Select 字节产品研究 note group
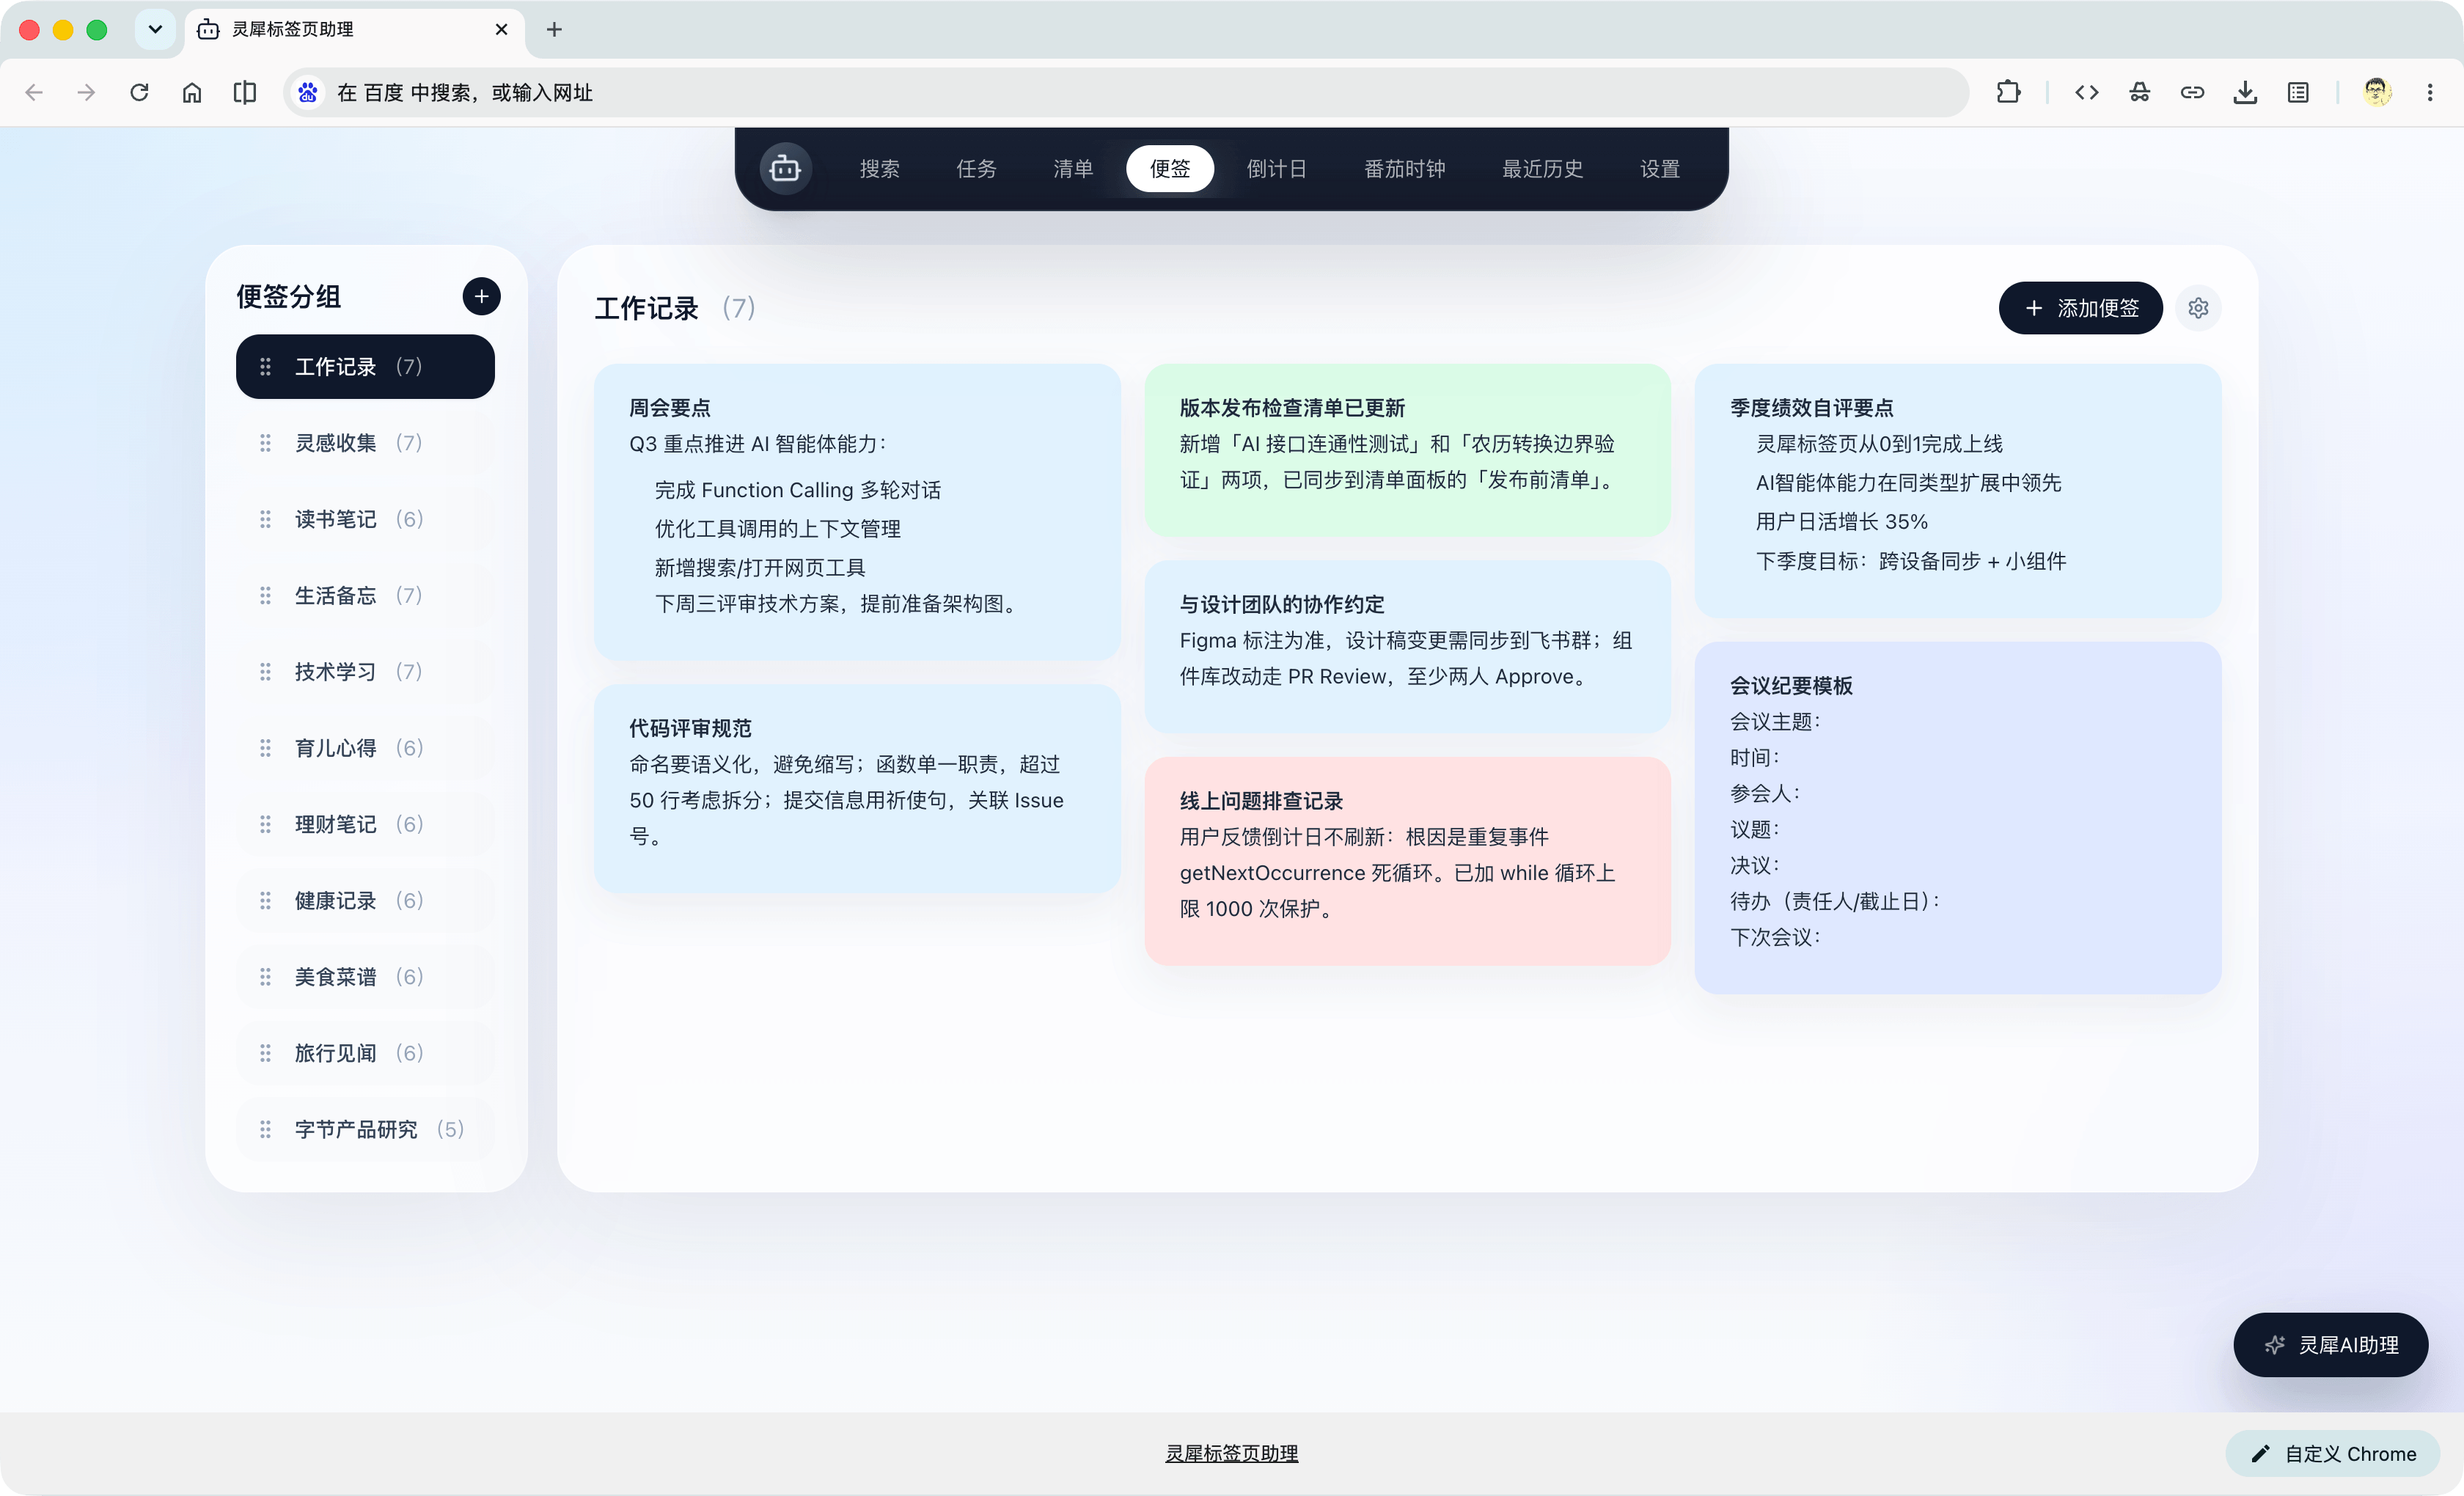 365,1129
